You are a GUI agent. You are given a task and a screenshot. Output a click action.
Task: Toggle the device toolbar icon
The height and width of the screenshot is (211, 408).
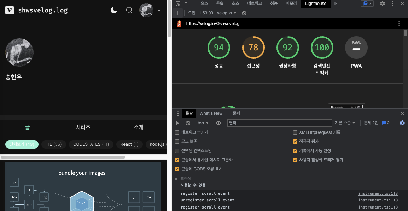point(187,4)
